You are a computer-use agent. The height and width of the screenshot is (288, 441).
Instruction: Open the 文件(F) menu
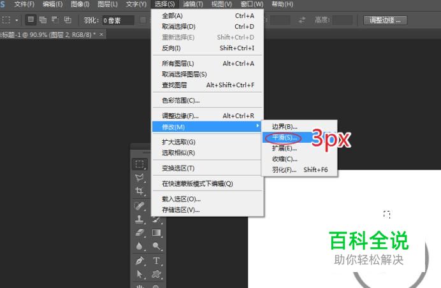(24, 4)
